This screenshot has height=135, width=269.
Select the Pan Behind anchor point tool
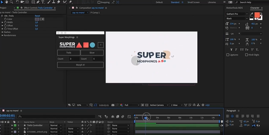click(x=27, y=2)
